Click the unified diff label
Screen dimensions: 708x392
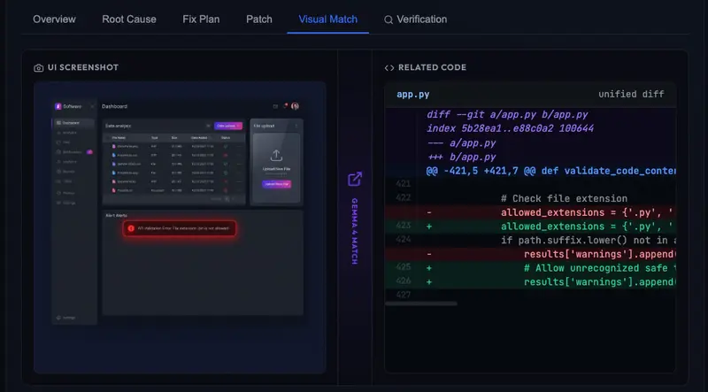click(x=631, y=95)
